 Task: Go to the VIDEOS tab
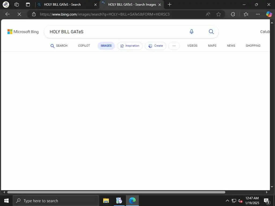192,46
